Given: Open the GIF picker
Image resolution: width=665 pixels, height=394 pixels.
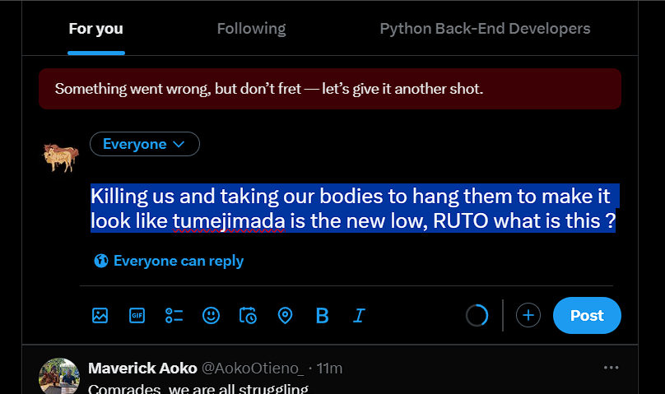Looking at the screenshot, I should [x=137, y=316].
